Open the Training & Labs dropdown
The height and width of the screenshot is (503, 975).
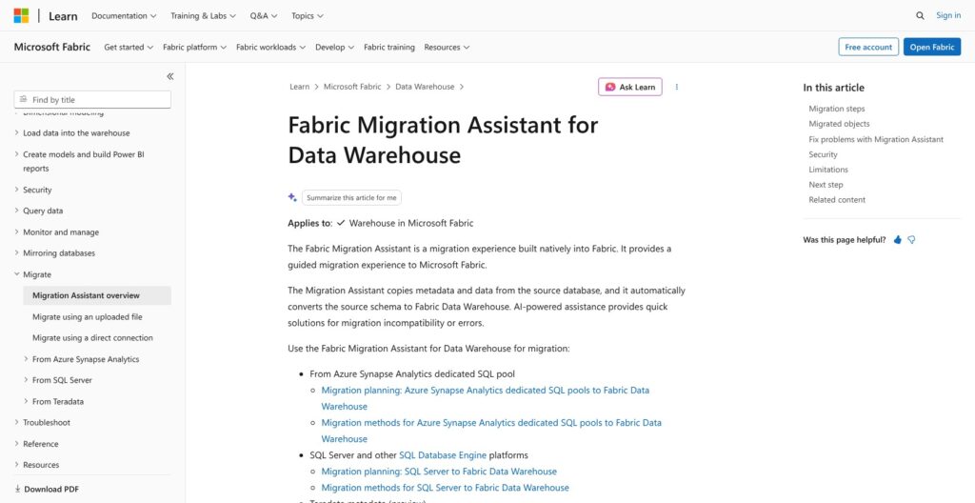pos(204,16)
